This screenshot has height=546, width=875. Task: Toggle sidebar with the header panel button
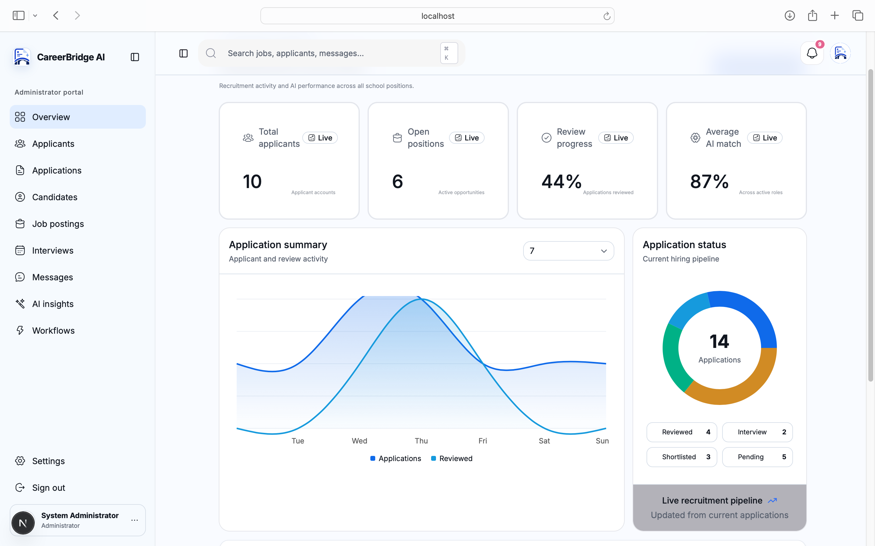pyautogui.click(x=184, y=53)
